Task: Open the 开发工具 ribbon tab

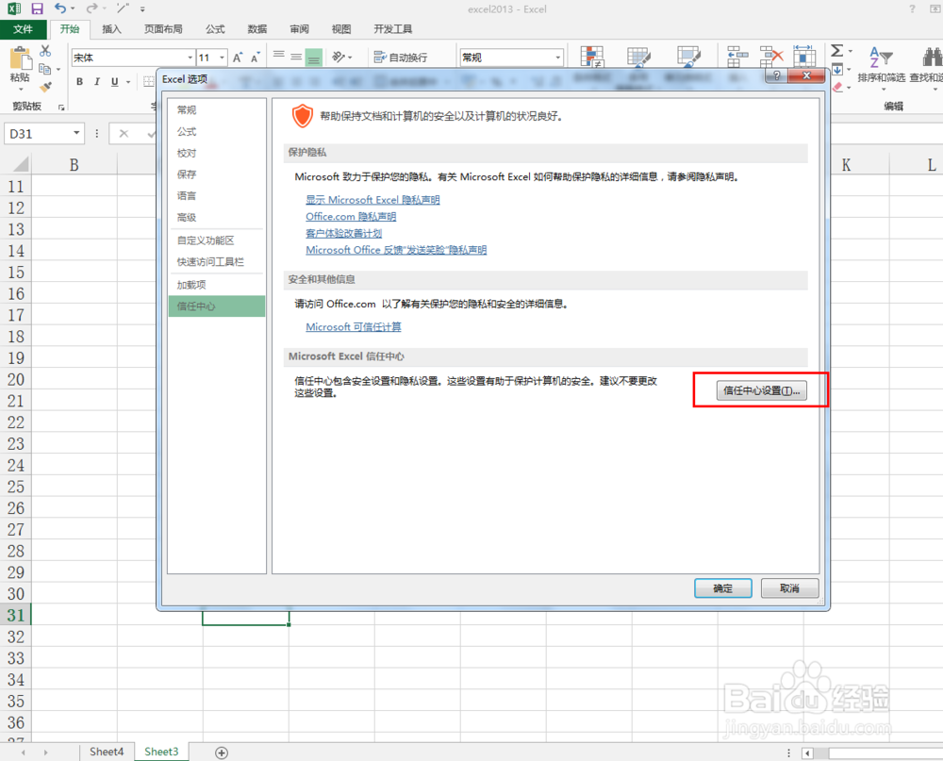Action: pos(394,28)
